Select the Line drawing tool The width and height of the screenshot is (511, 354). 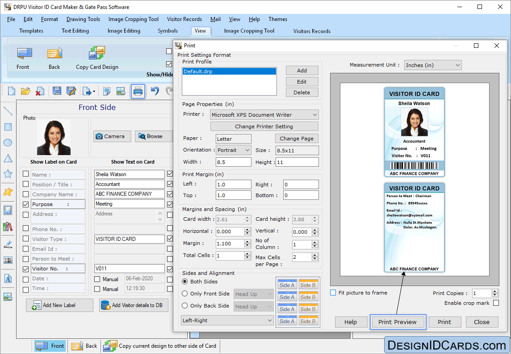coord(8,111)
